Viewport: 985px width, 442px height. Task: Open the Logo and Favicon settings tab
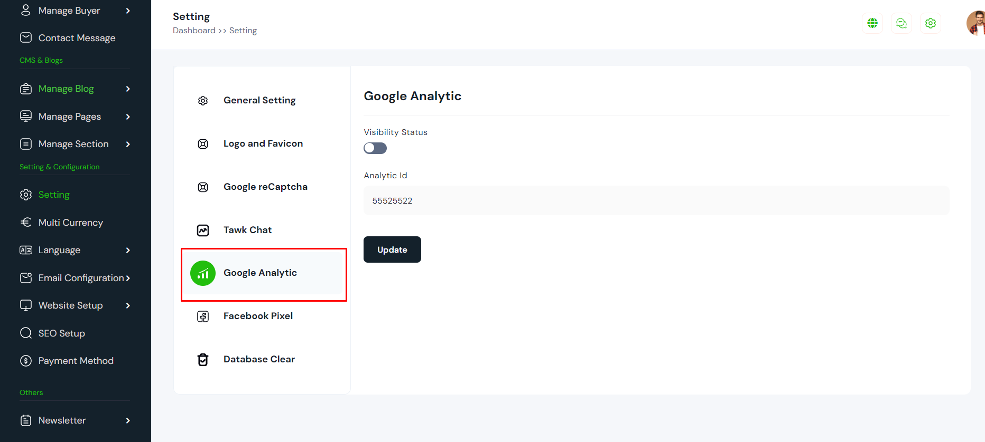[263, 143]
